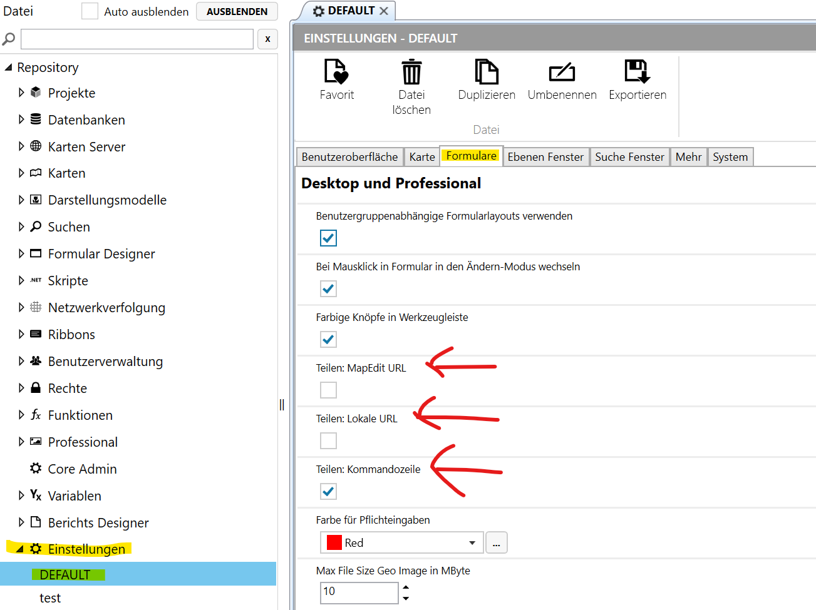Collapse the Einstellungen tree node

pyautogui.click(x=19, y=549)
